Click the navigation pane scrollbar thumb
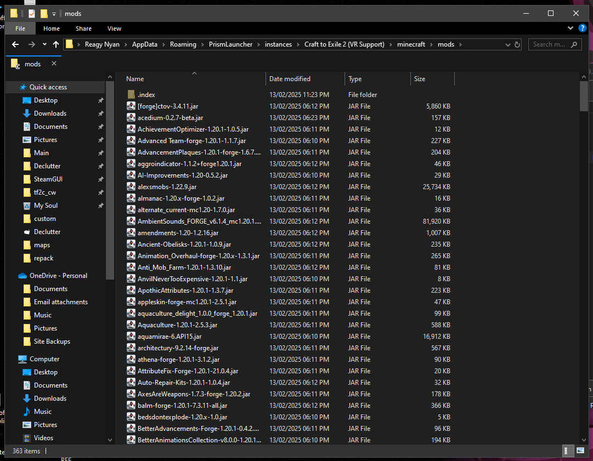Image resolution: width=593 pixels, height=461 pixels. point(110,181)
